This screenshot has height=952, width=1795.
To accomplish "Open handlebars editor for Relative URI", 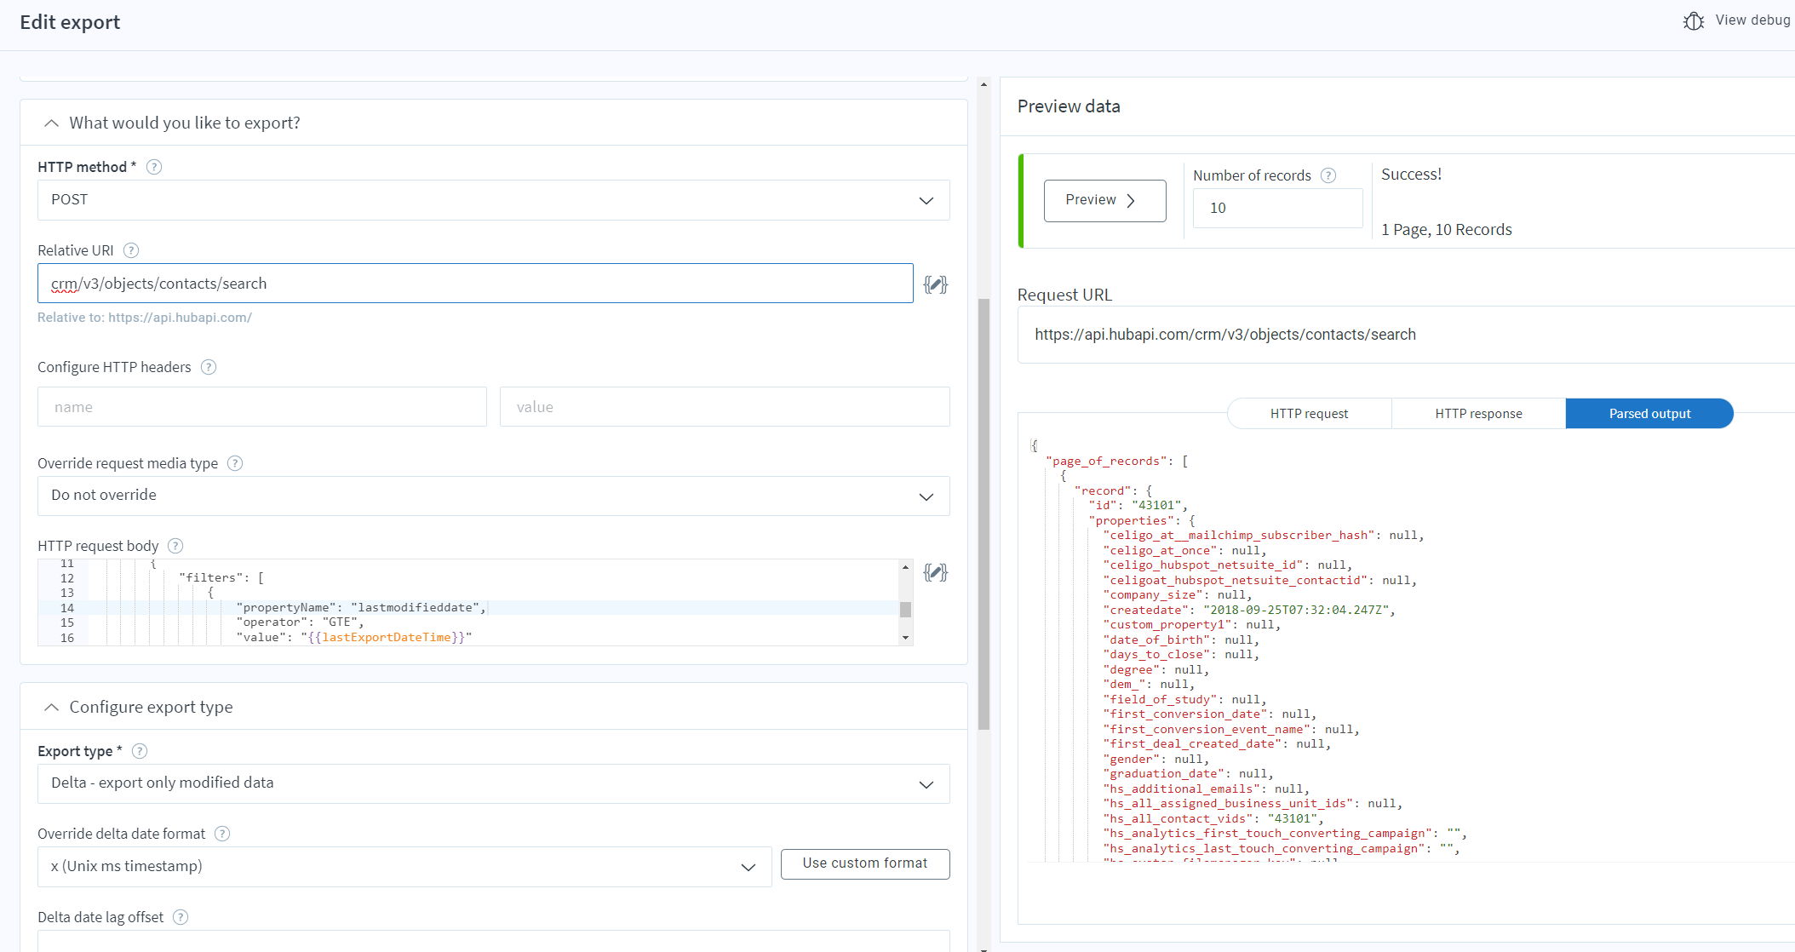I will [936, 284].
